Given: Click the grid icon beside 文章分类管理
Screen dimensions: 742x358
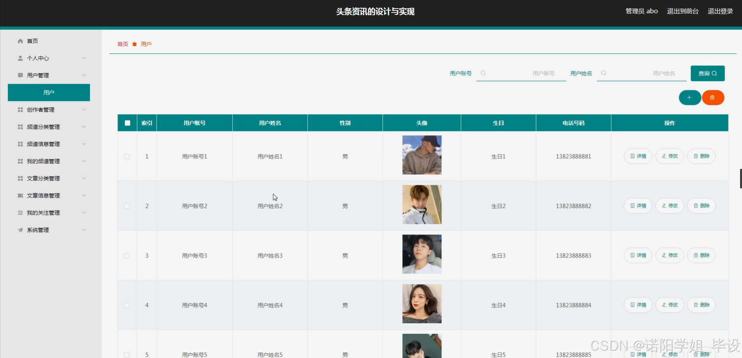Looking at the screenshot, I should tap(20, 178).
